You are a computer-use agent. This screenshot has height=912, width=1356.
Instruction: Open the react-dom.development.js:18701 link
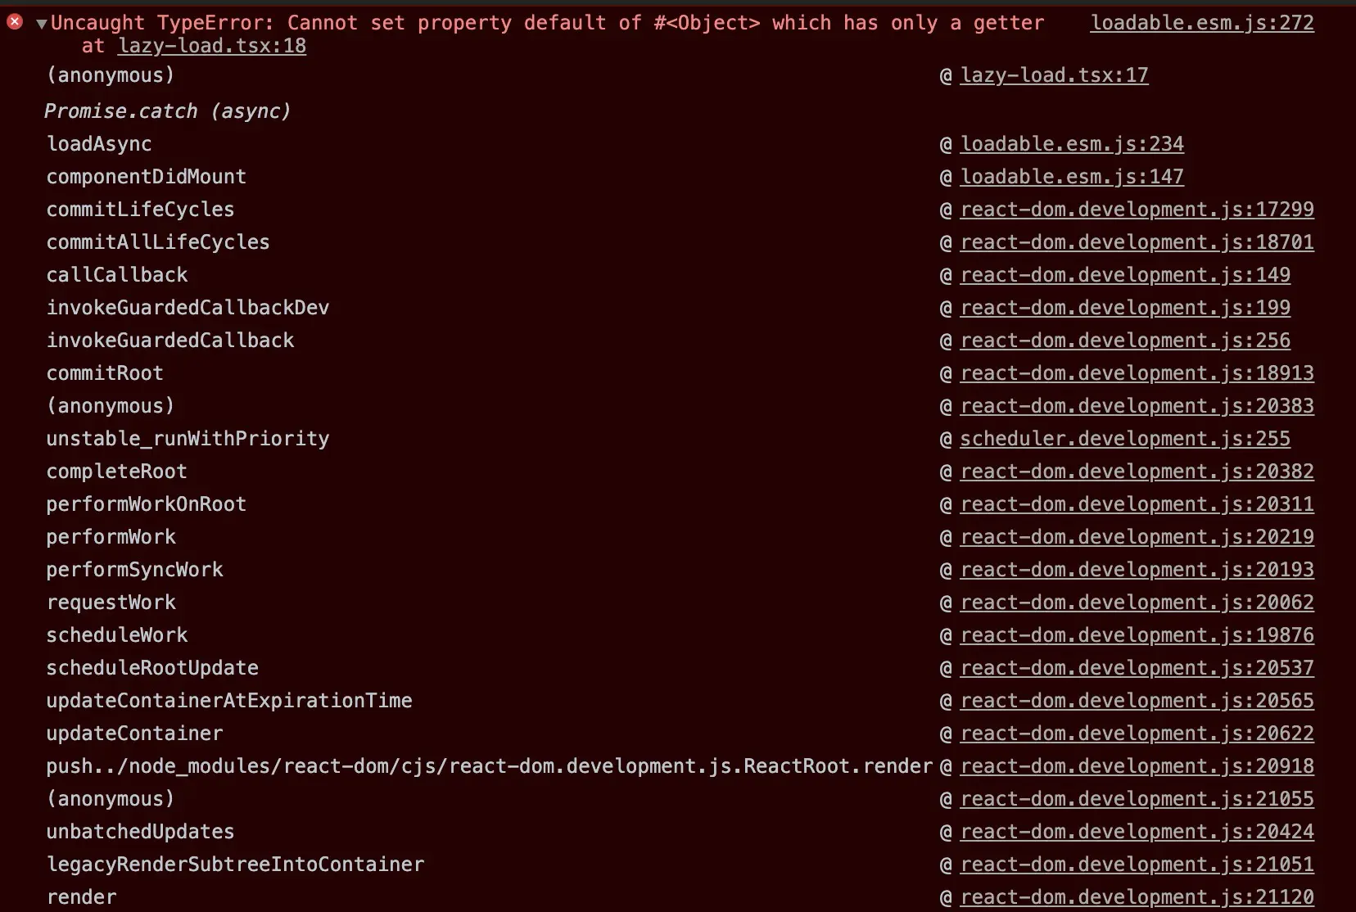[1137, 242]
